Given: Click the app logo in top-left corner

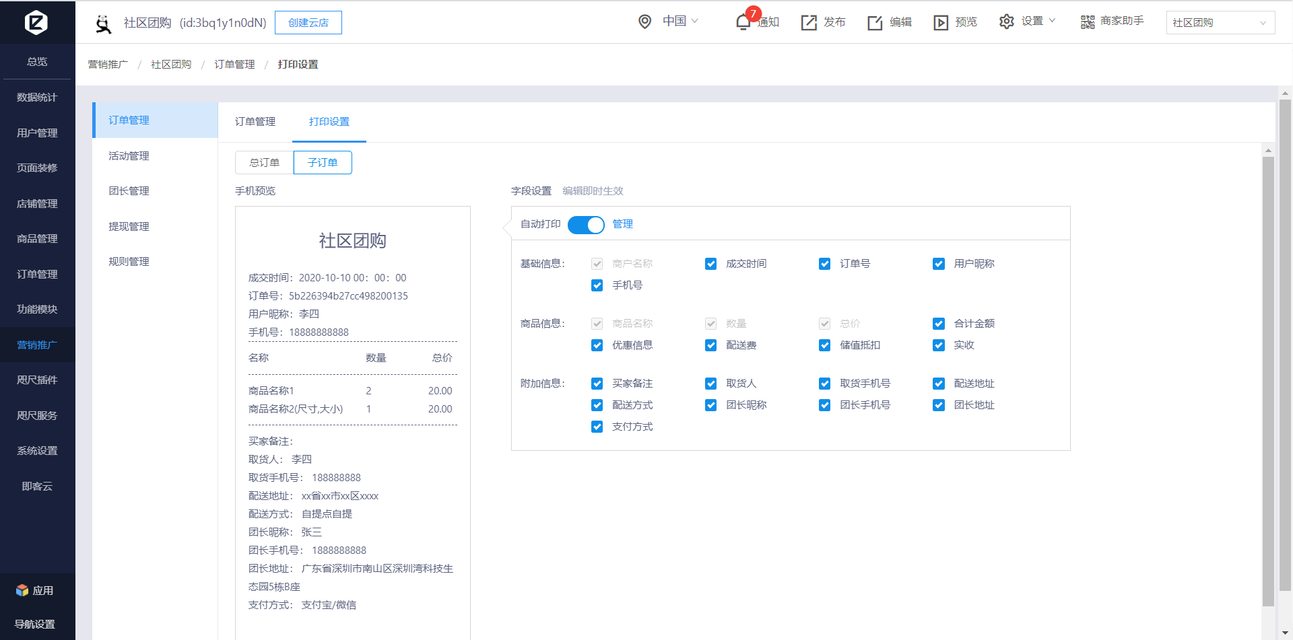Looking at the screenshot, I should tap(36, 22).
